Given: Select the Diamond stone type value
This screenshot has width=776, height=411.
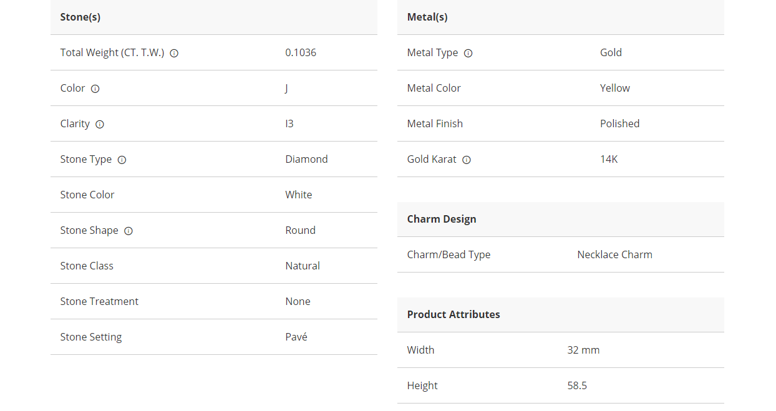Looking at the screenshot, I should pos(306,160).
